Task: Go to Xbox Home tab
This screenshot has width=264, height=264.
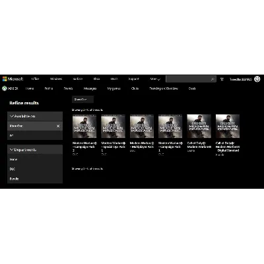Action: [30, 88]
